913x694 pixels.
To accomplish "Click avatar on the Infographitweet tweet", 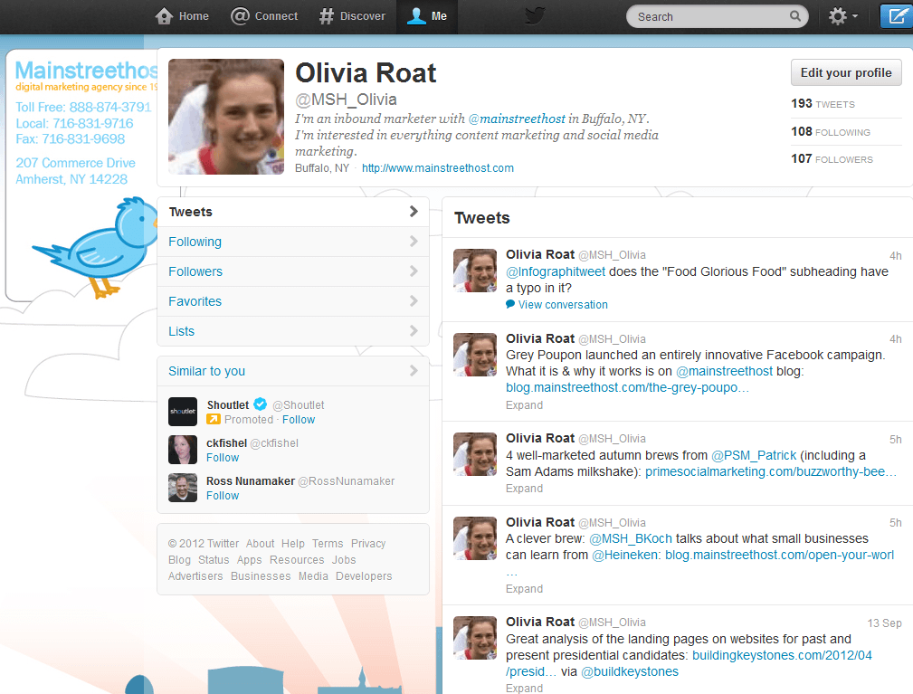I will click(x=475, y=271).
